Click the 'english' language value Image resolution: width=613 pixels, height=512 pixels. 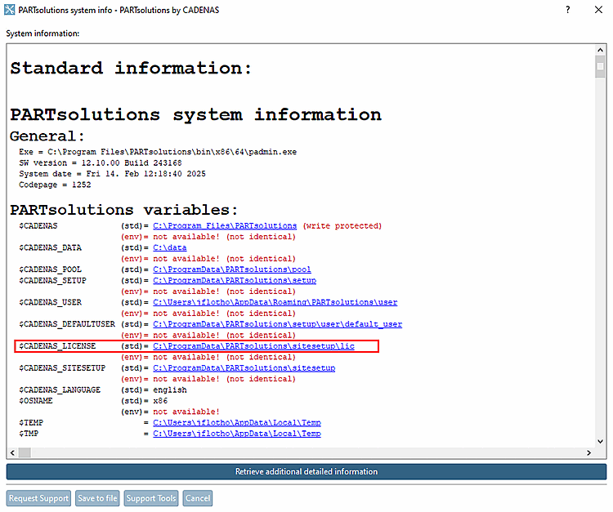point(170,390)
